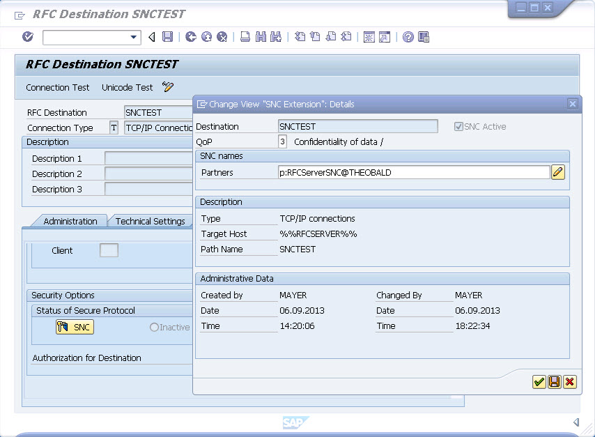Viewport: 595px width, 437px height.
Task: Click the SNC button under Secure Protocol
Action: [75, 327]
